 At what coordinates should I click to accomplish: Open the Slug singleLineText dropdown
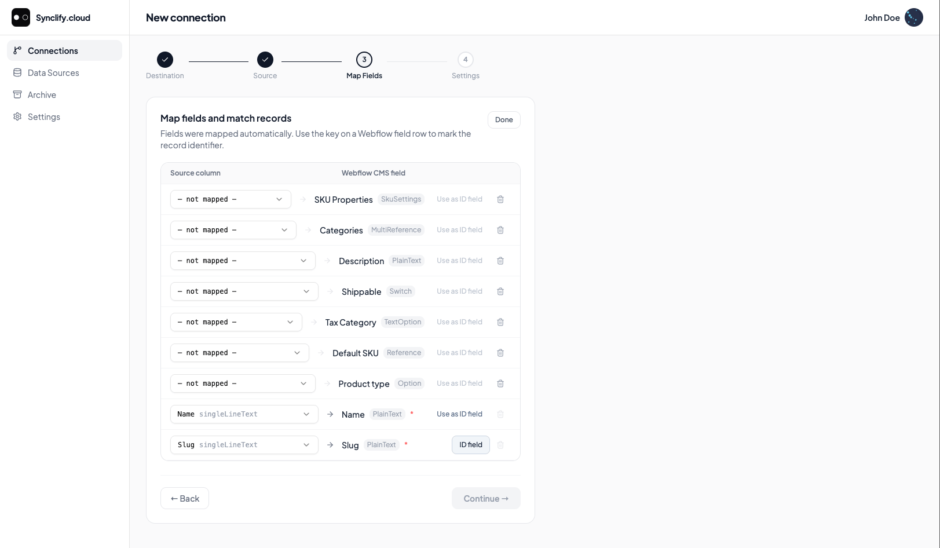coord(244,445)
